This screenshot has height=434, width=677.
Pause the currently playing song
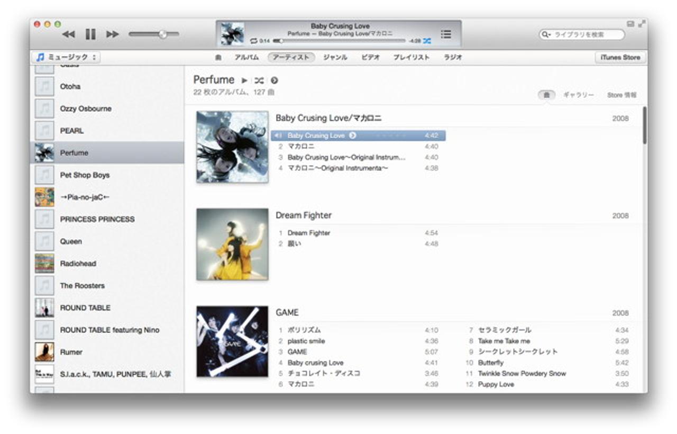click(x=90, y=34)
